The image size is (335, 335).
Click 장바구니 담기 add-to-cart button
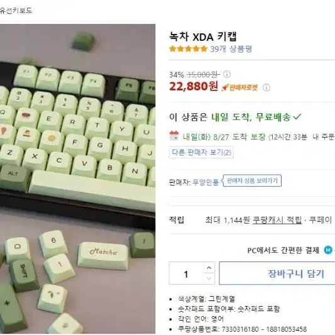tap(277, 273)
